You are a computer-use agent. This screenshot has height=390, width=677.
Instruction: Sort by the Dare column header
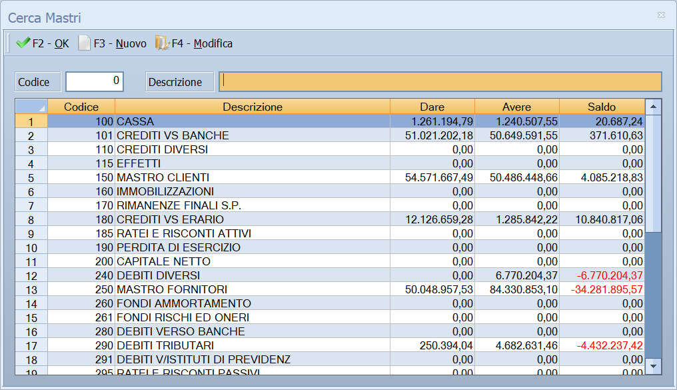(432, 107)
